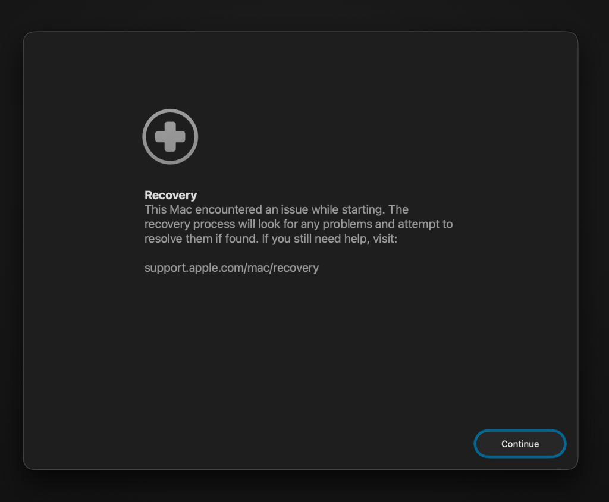Click the line starting with "This Mac encountered"
This screenshot has height=502, width=609.
pyautogui.click(x=276, y=210)
